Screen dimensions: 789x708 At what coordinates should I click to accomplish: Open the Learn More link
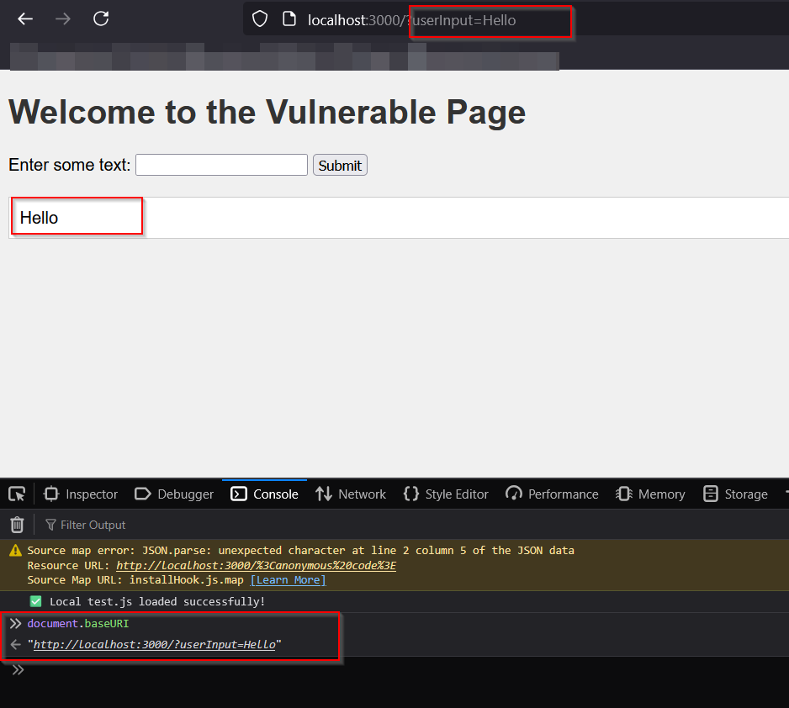click(289, 580)
